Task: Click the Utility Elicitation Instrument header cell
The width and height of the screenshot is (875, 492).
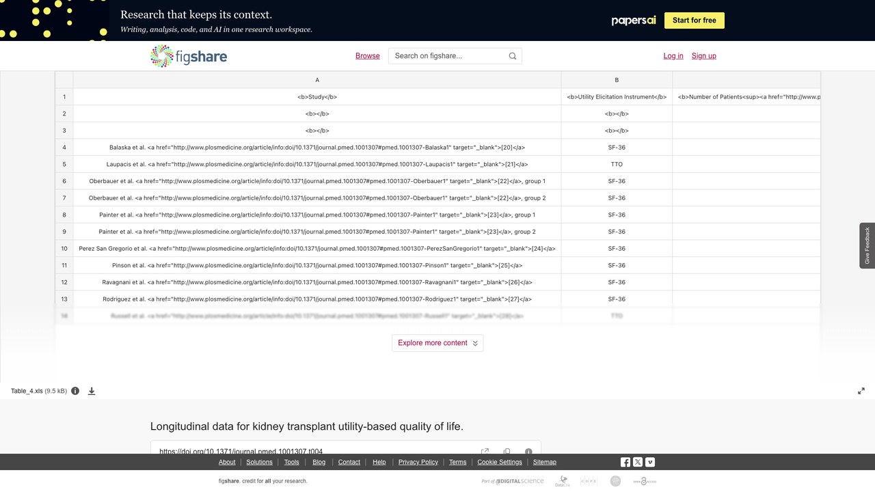Action: pos(617,97)
